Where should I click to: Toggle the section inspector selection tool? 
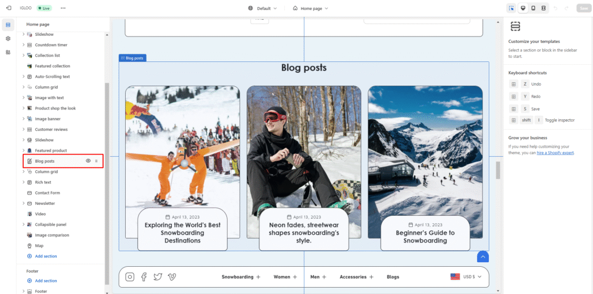511,8
